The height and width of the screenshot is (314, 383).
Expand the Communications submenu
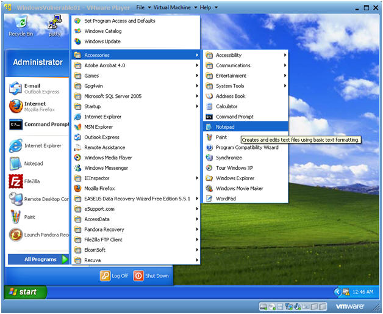click(x=246, y=65)
